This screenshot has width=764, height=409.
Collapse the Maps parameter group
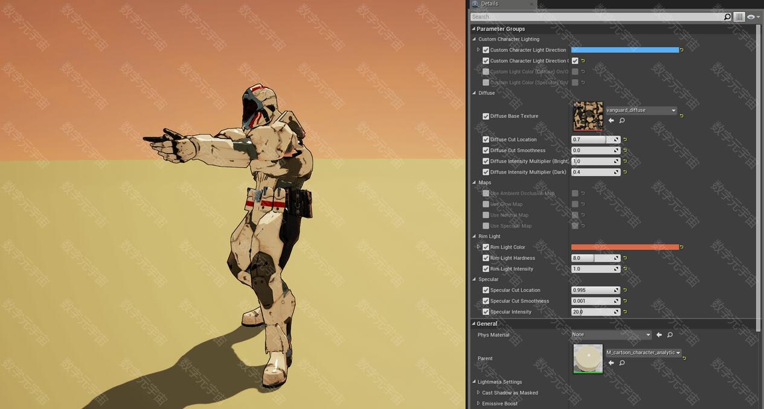coord(473,182)
